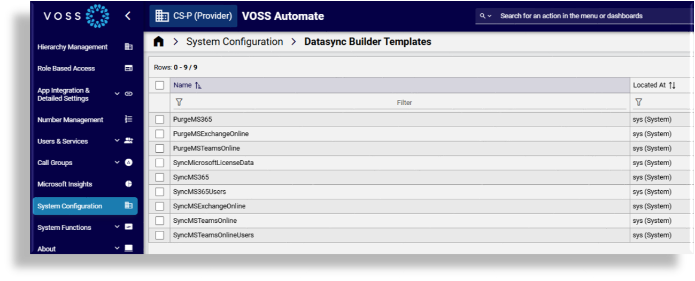Click the App Integration link icon
Screen dimensions: 695x281
click(128, 94)
